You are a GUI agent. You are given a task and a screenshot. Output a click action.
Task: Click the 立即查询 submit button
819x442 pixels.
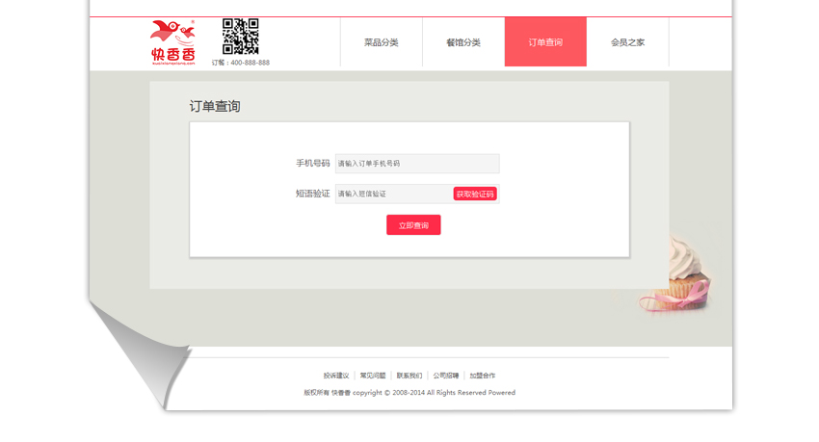point(413,225)
